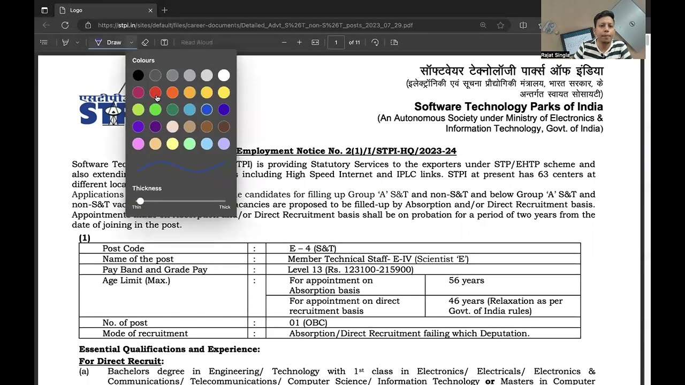Click the stpi.in address bar URL

(255, 25)
